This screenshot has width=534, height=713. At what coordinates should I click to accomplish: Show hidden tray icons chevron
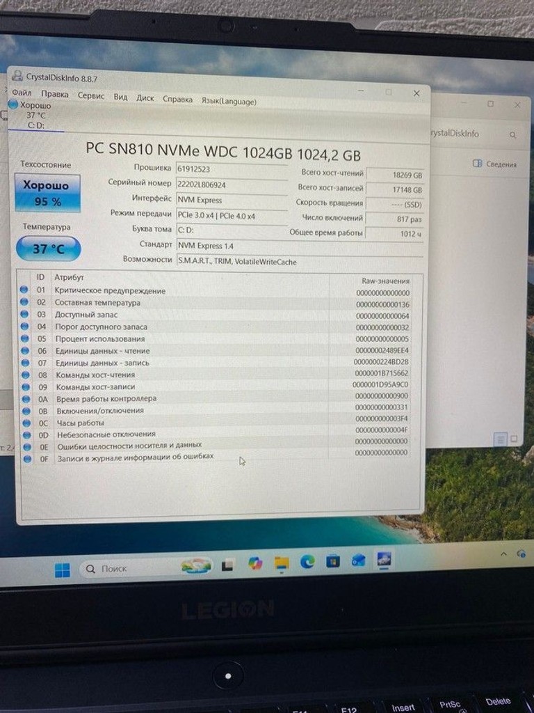coord(503,554)
